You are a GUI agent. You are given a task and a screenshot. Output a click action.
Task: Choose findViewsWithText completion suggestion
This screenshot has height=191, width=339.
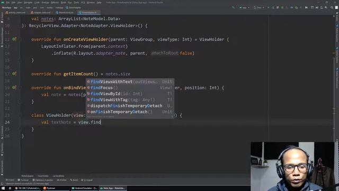tap(130, 82)
